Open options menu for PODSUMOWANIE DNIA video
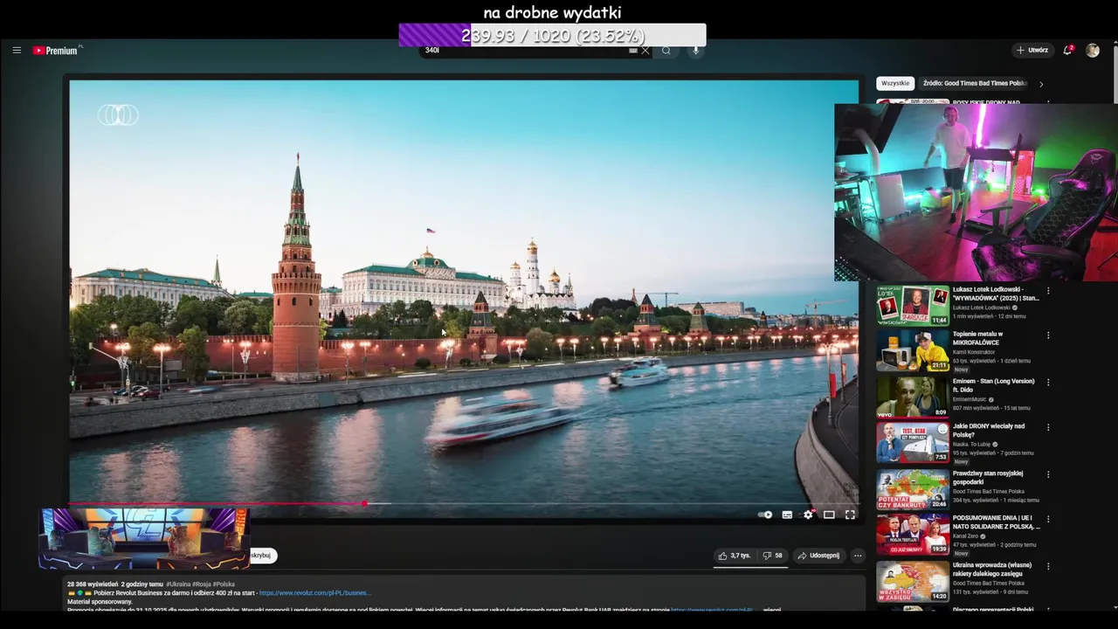 pyautogui.click(x=1048, y=519)
